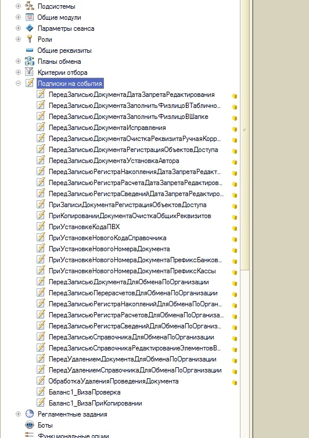Expand the Общие модули node
309x438 pixels.
(18, 17)
